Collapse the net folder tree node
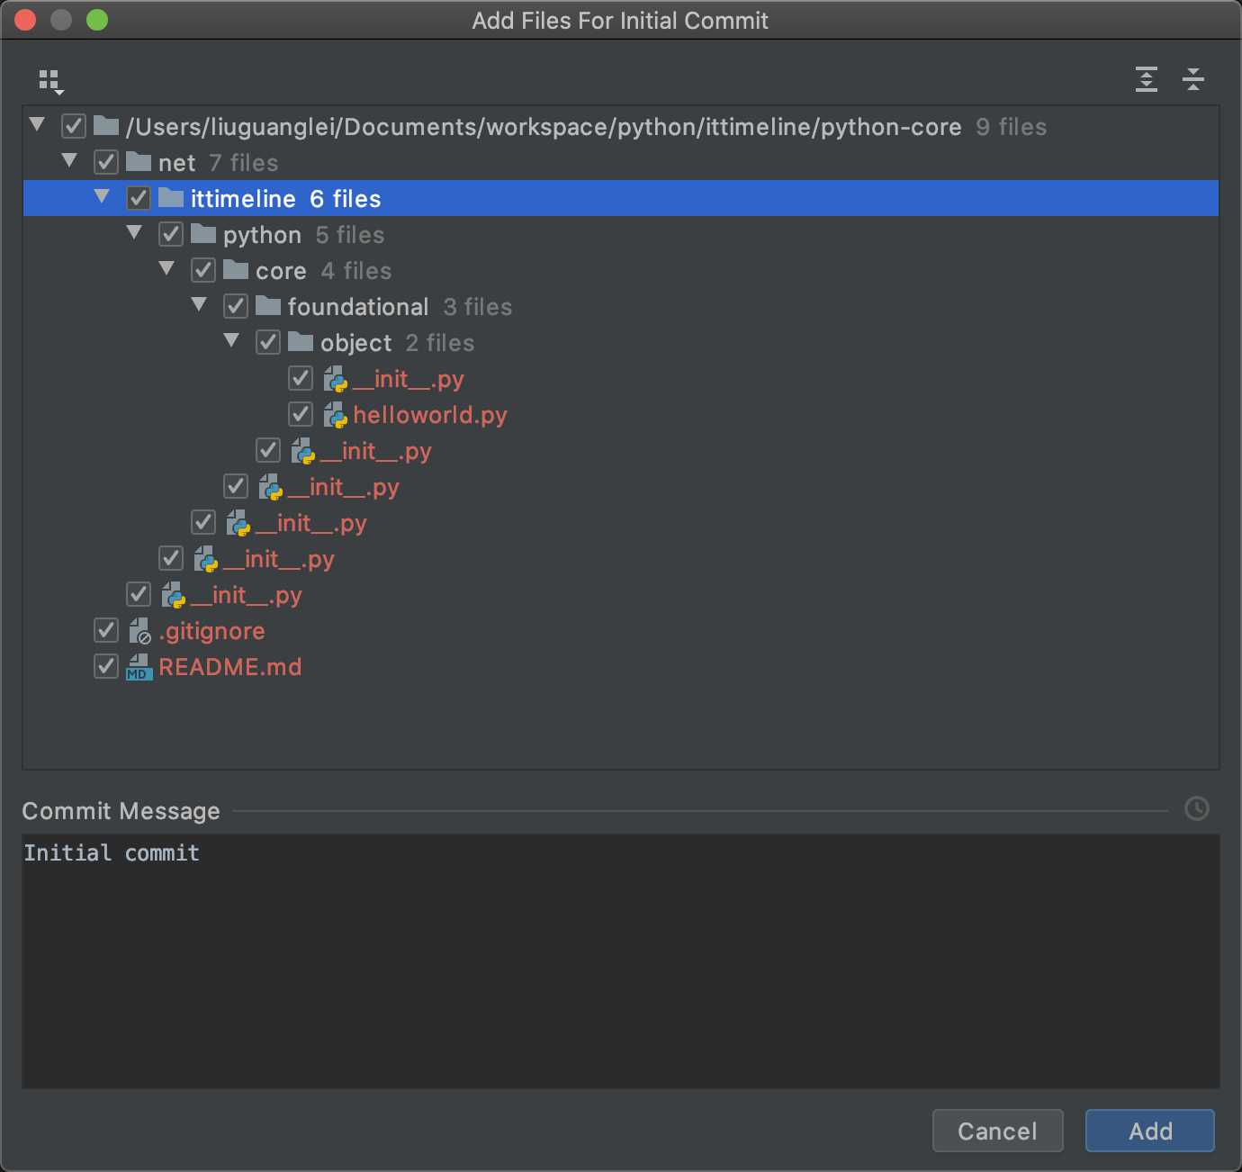 pyautogui.click(x=69, y=160)
